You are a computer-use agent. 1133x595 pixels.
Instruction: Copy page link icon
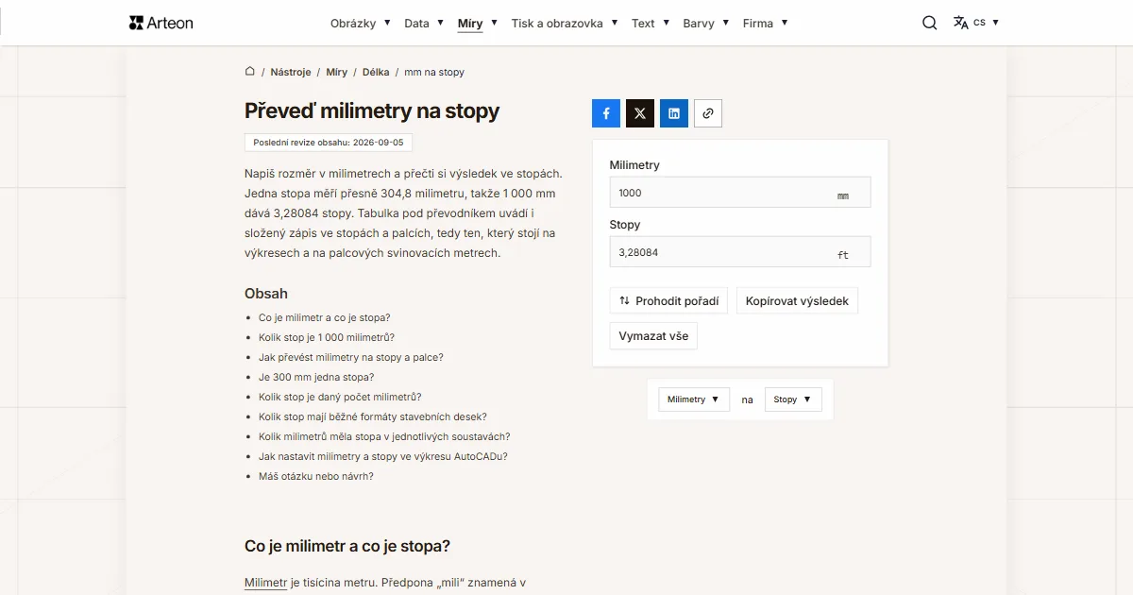(708, 113)
